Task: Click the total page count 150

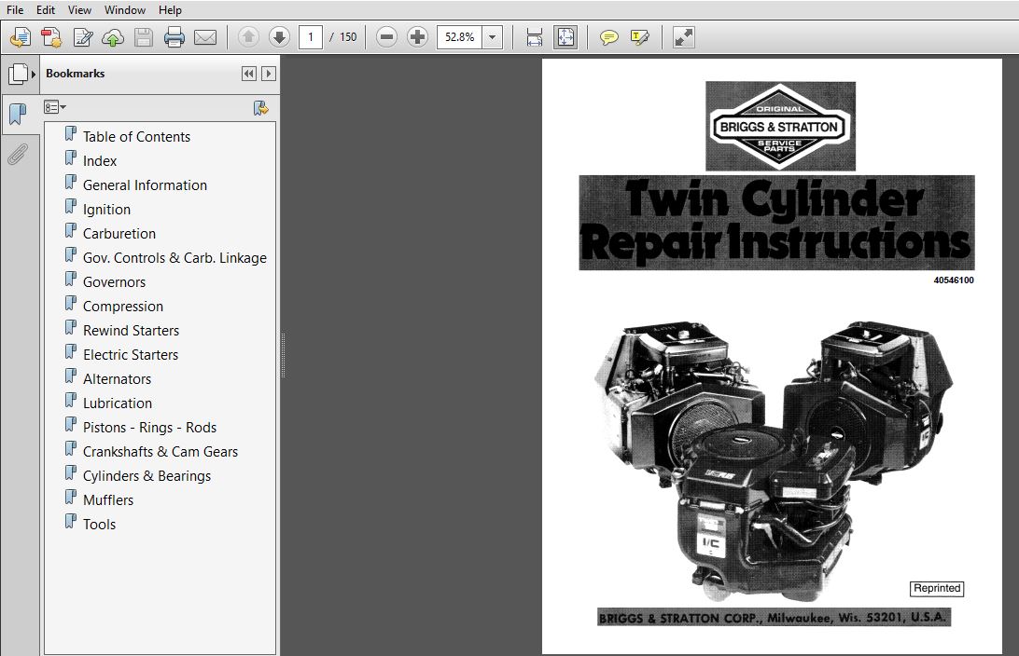Action: 348,37
